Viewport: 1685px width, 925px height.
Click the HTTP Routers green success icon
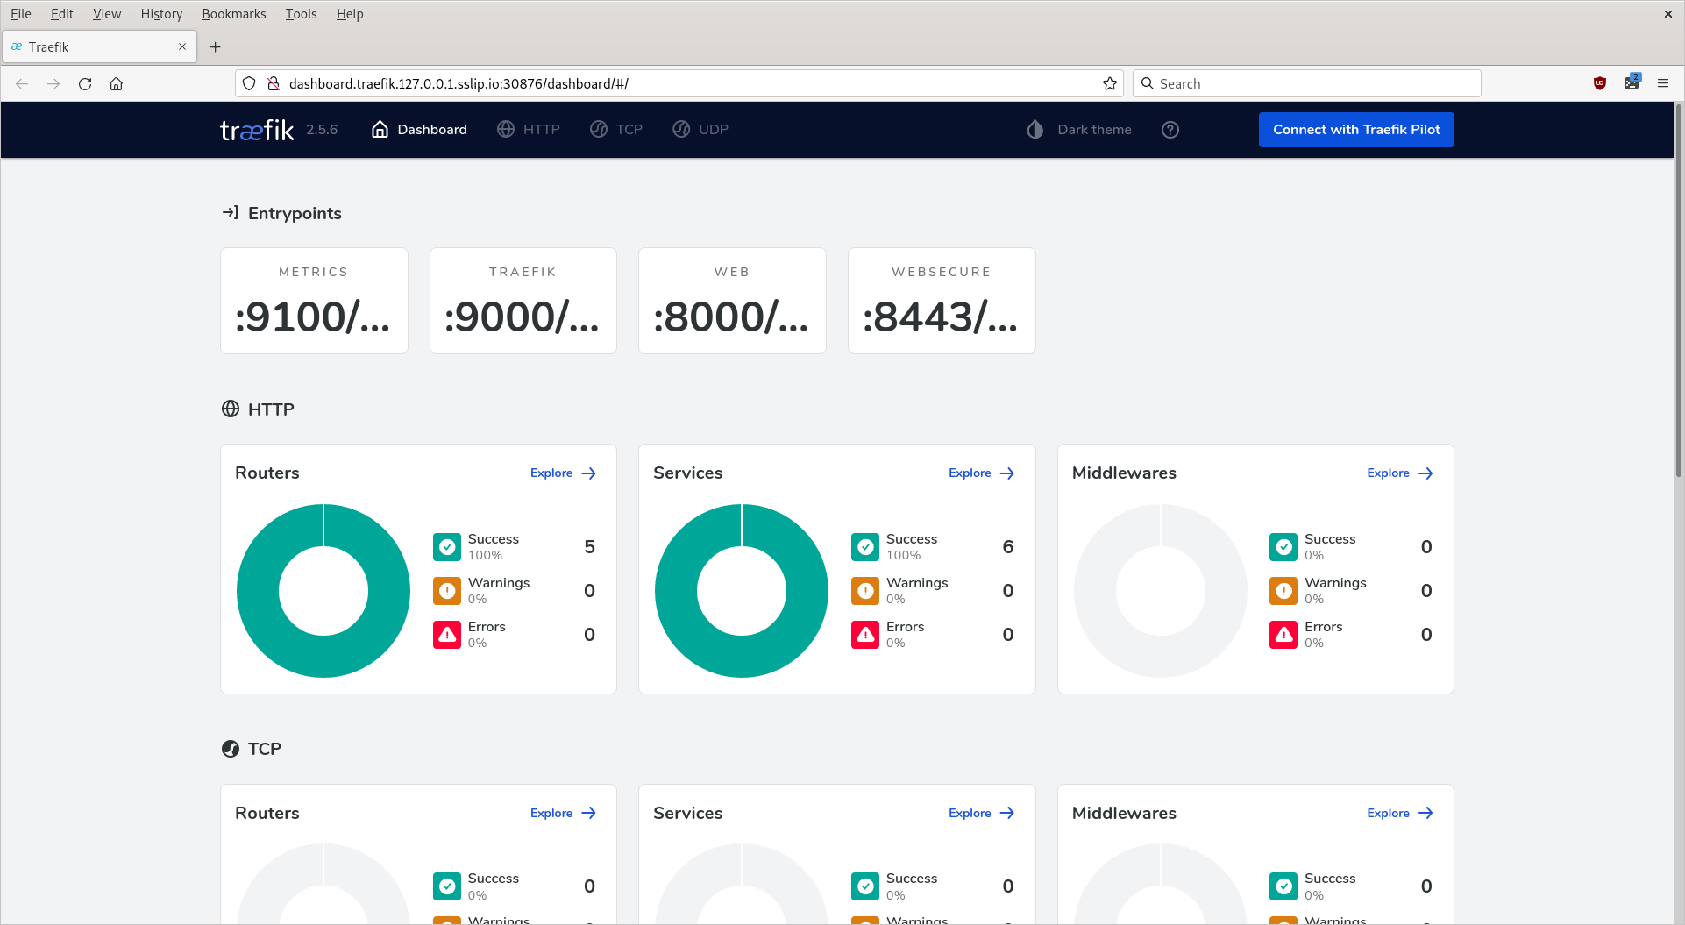(x=447, y=547)
